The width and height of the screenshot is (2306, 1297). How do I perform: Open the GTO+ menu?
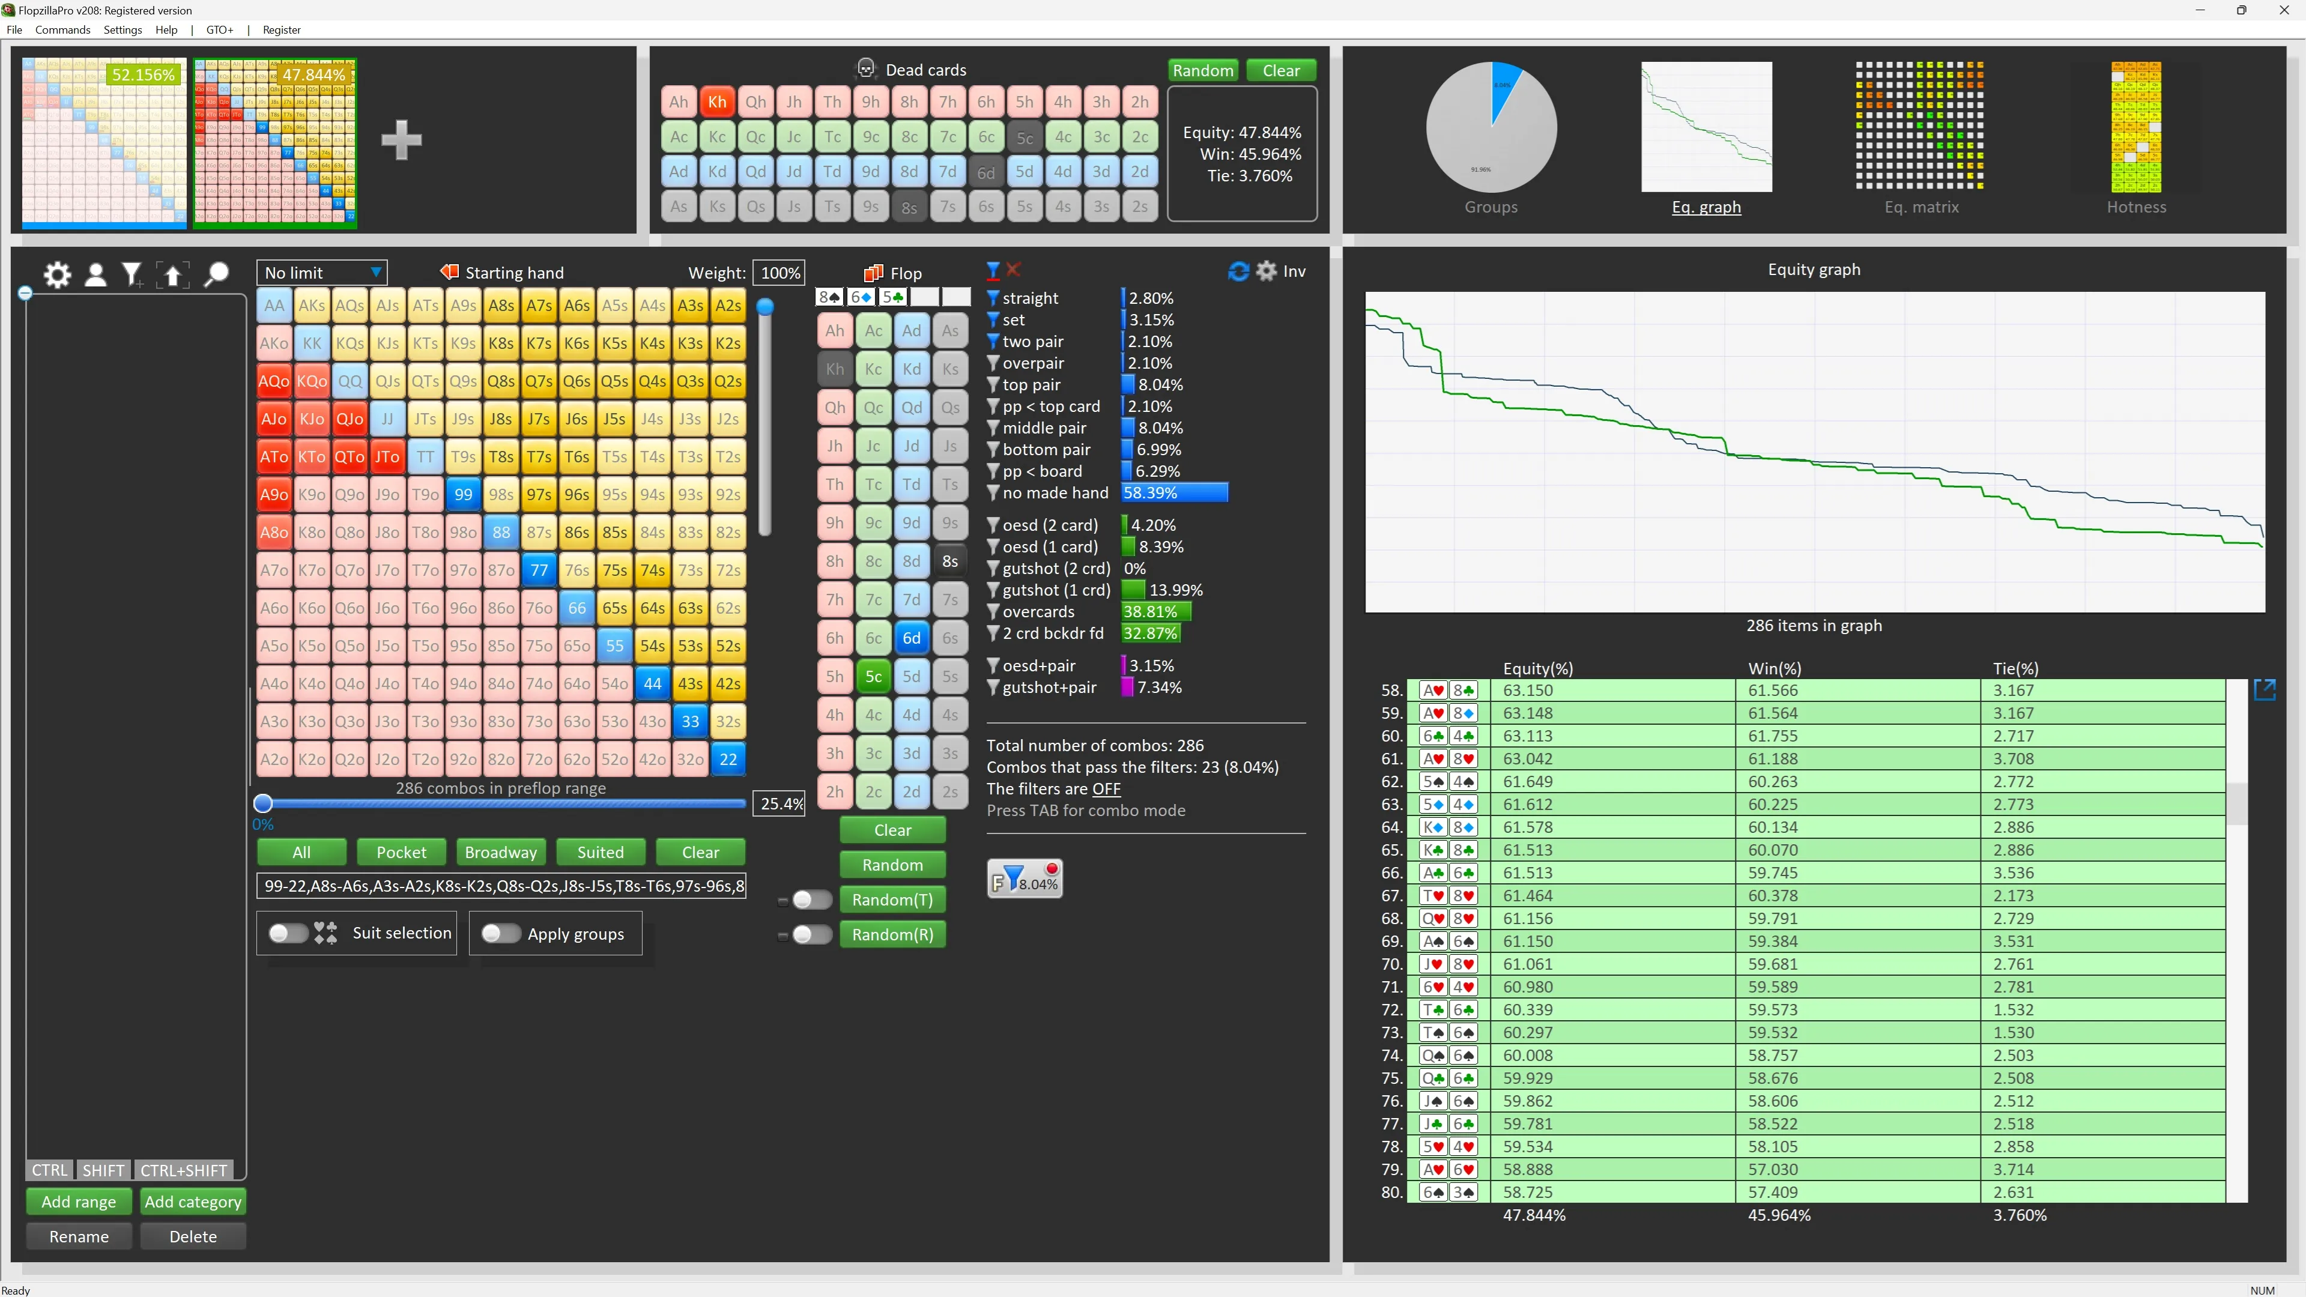(219, 29)
